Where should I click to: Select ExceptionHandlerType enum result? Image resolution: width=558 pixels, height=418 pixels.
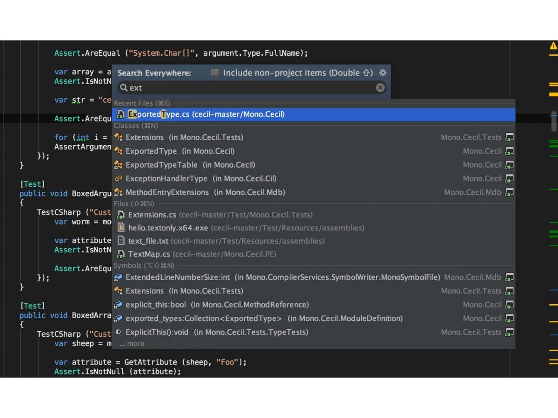(314, 178)
